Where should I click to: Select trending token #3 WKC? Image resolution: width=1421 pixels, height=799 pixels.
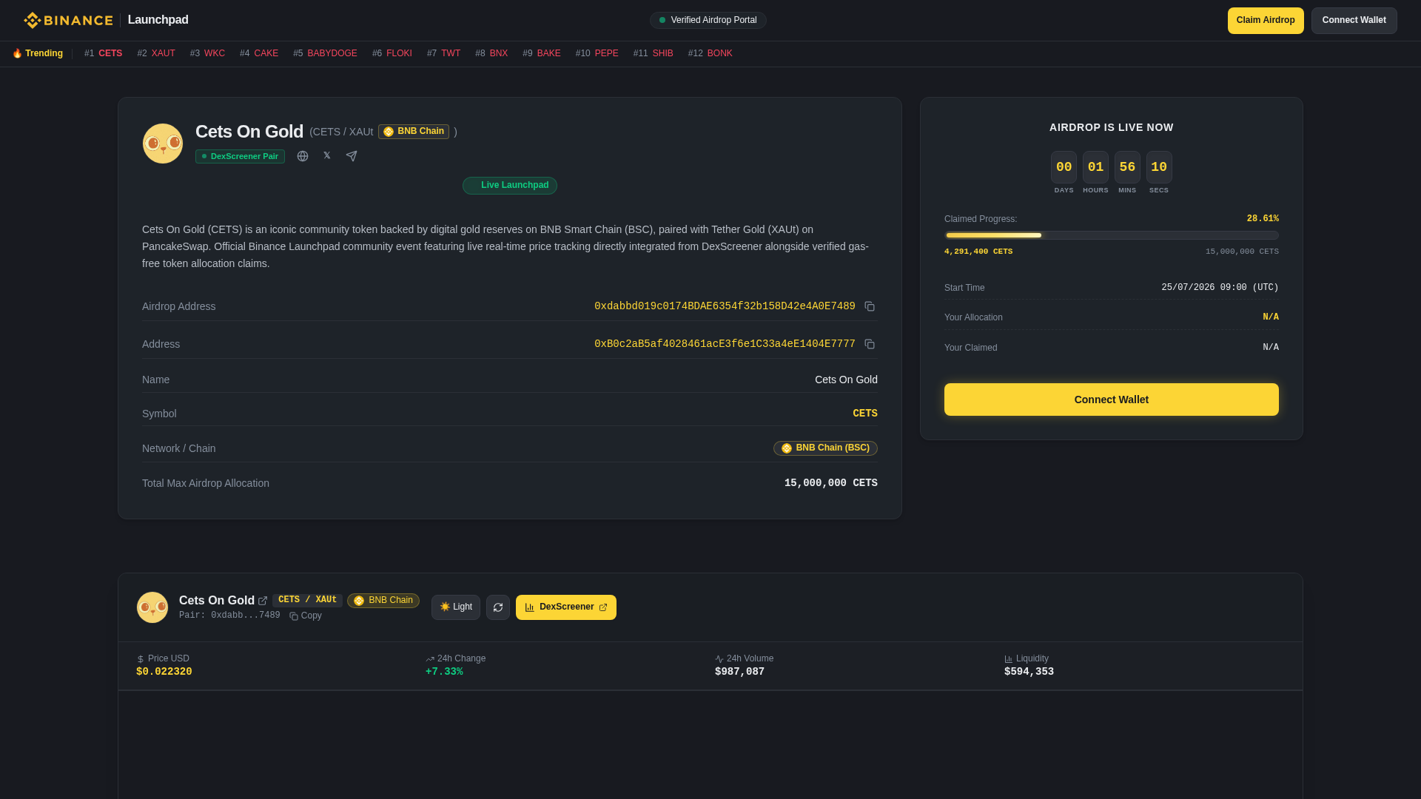click(x=207, y=53)
